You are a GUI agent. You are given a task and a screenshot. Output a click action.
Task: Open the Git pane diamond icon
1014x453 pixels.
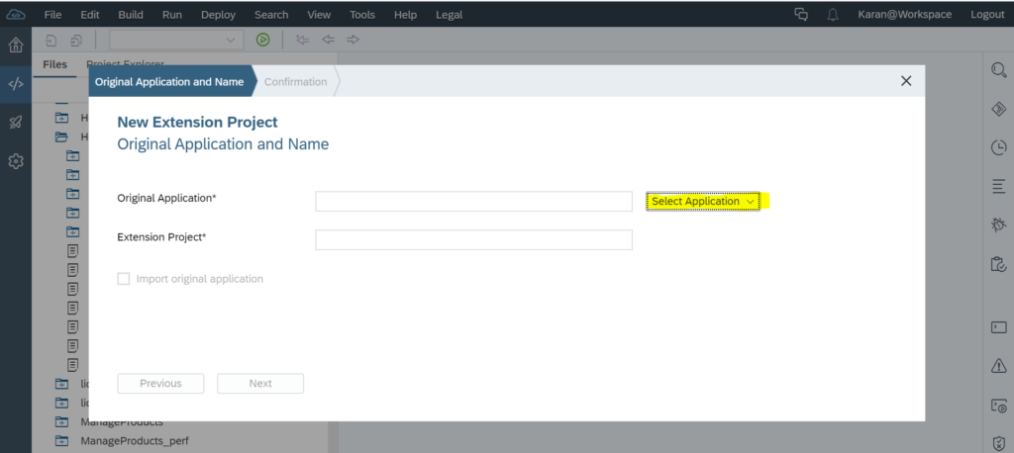coord(998,109)
